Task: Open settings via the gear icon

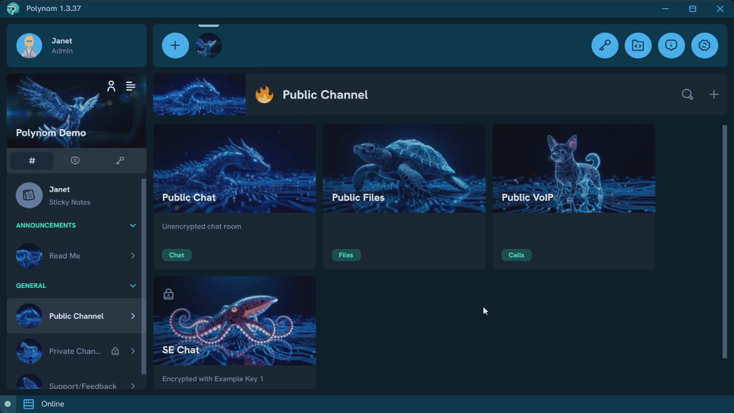Action: pos(705,45)
